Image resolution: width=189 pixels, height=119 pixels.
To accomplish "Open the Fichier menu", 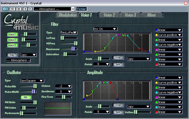I will pos(81,9).
